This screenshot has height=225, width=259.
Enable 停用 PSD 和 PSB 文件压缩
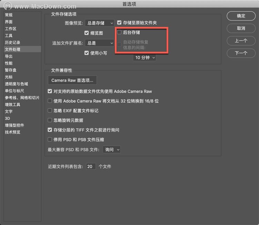click(50, 139)
